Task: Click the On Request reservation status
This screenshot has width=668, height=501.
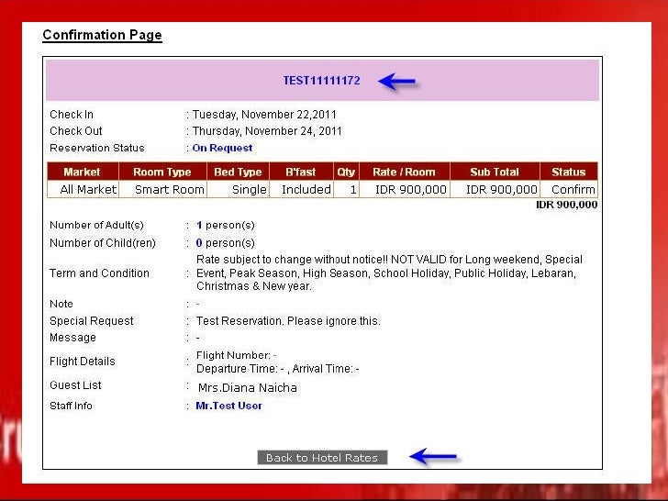Action: [222, 148]
